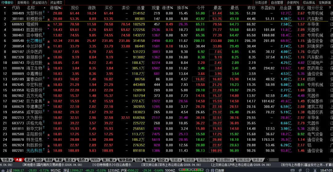Click the 多股同列 button
Screen dimensions: 333x172
(x=293, y=2)
